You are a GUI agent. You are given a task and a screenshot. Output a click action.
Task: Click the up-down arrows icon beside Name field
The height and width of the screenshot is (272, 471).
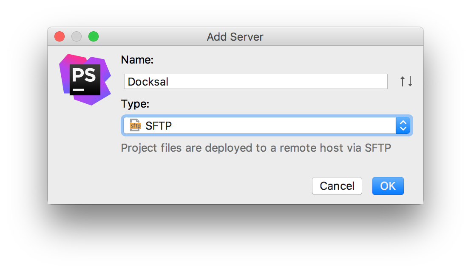[x=406, y=81]
